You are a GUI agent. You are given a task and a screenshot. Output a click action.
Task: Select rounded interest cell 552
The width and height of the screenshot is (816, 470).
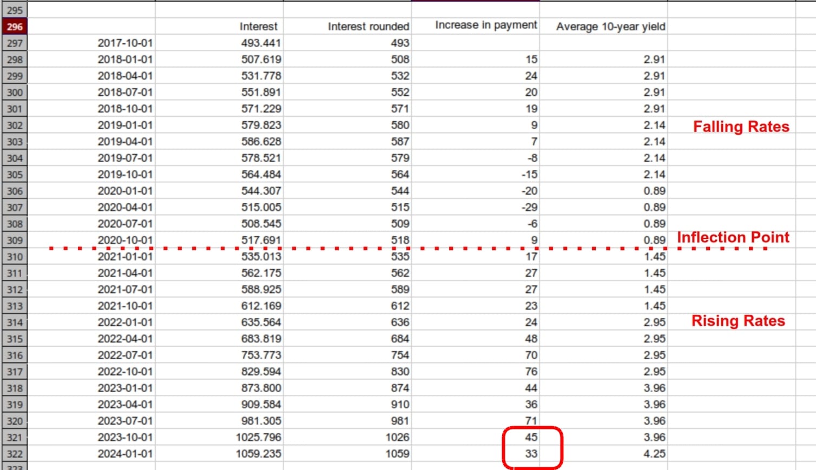(x=347, y=92)
